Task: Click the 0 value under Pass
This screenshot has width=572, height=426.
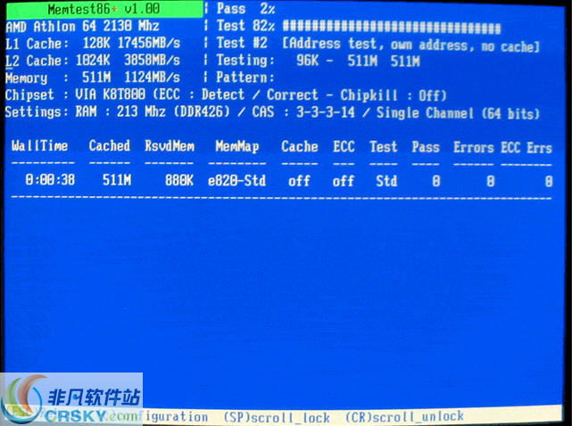Action: tap(436, 182)
